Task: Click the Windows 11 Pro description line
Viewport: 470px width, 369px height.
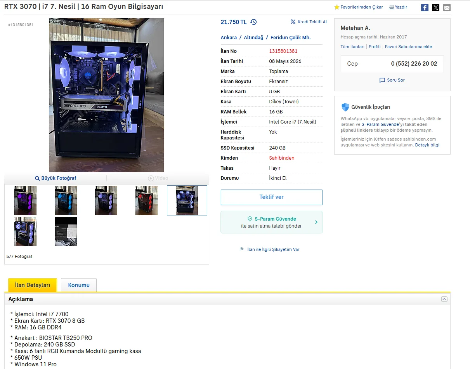Action: coord(34,364)
